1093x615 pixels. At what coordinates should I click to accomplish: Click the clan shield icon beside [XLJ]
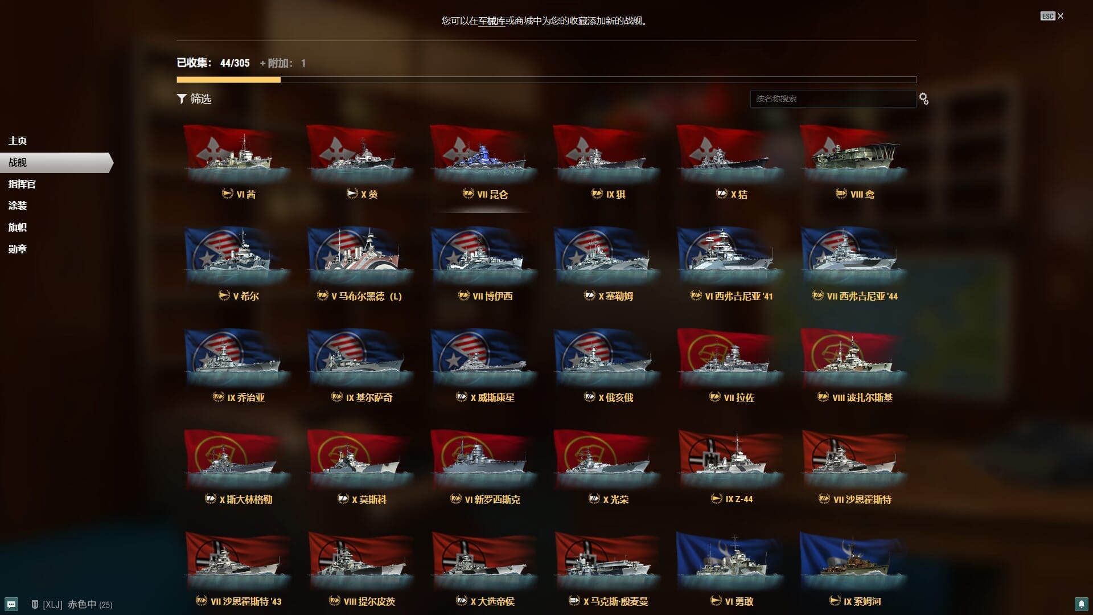(35, 604)
